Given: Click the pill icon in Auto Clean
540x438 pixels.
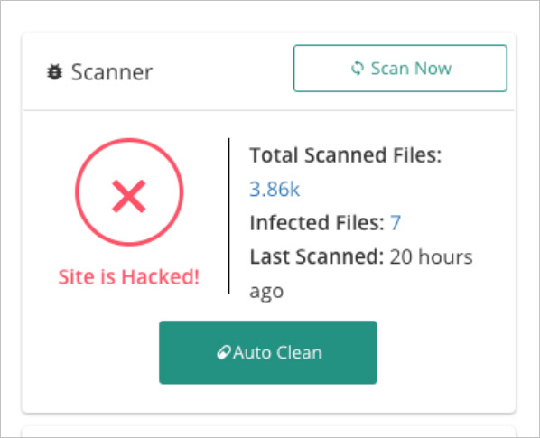Looking at the screenshot, I should (x=224, y=352).
